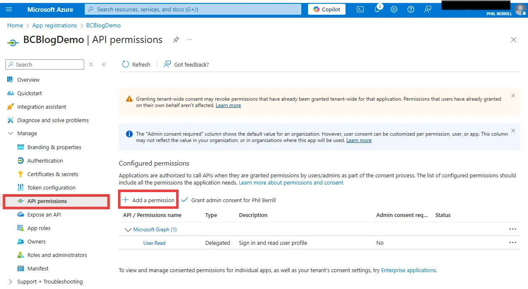Click the Diagnose and solve problems icon
This screenshot has height=289, width=528.
coord(10,120)
